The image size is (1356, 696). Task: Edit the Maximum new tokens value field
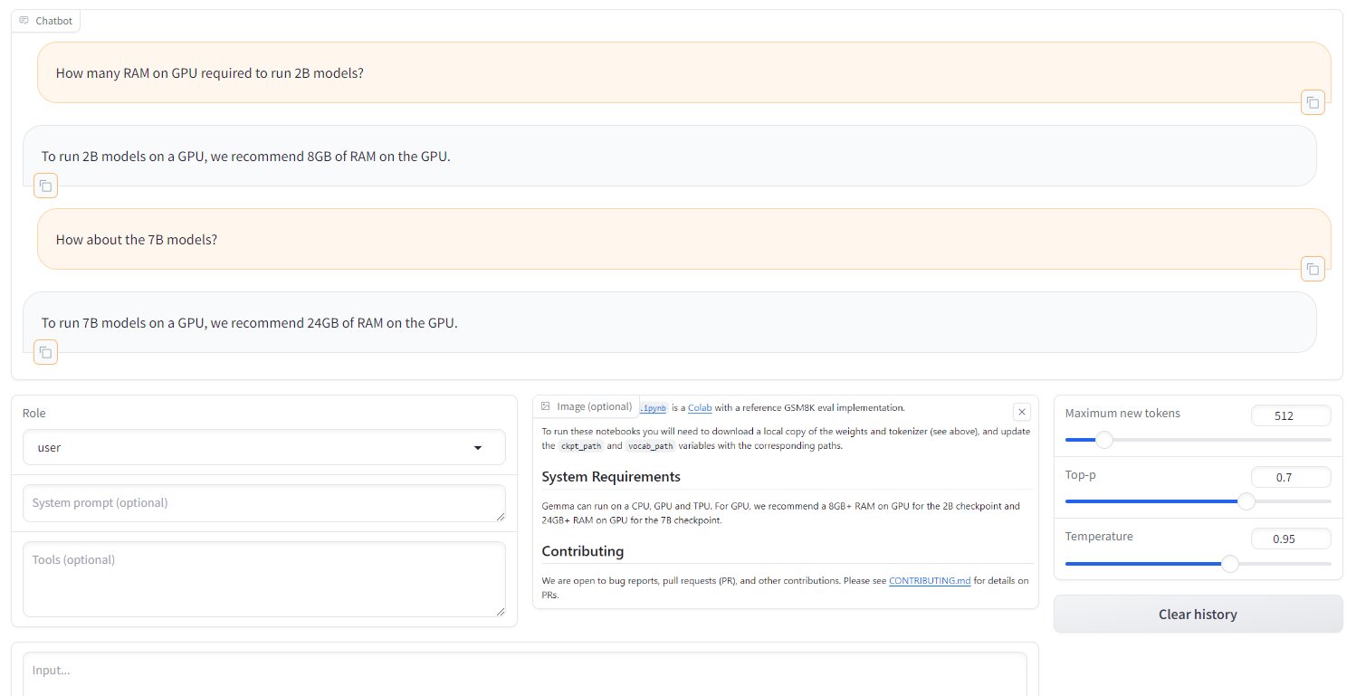coord(1291,415)
